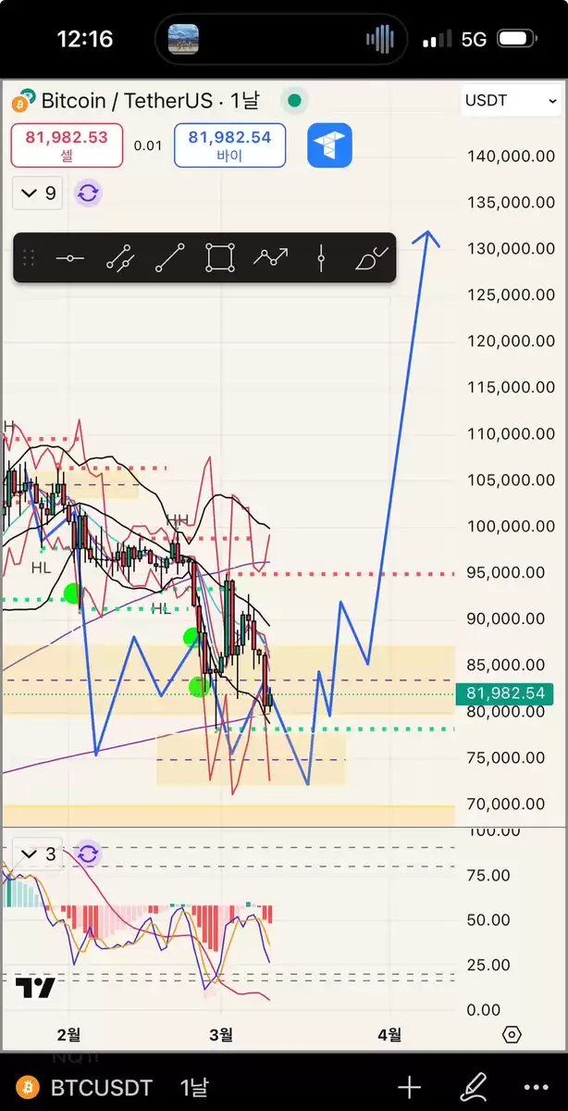This screenshot has width=568, height=1111.
Task: Tap the 95,000.00 price scale label
Action: pos(506,572)
